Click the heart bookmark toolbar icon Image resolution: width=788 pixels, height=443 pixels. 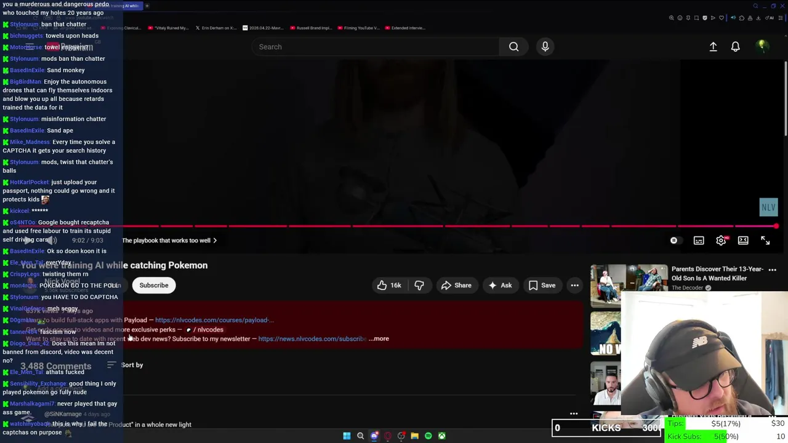[722, 18]
